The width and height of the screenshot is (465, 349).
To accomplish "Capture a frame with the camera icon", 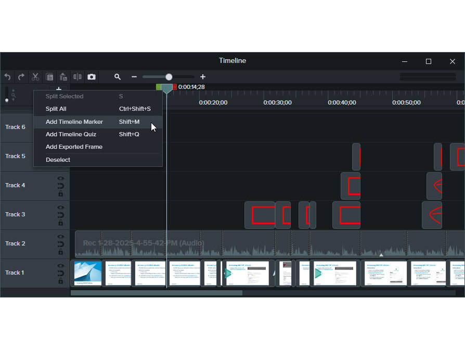I will (92, 77).
